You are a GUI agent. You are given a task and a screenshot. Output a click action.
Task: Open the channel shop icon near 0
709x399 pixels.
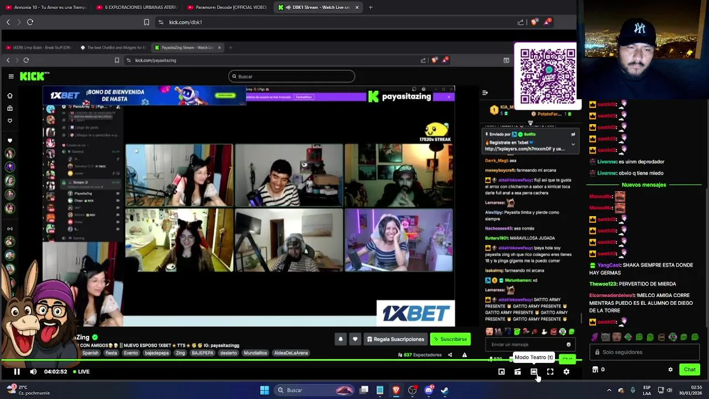(x=595, y=370)
